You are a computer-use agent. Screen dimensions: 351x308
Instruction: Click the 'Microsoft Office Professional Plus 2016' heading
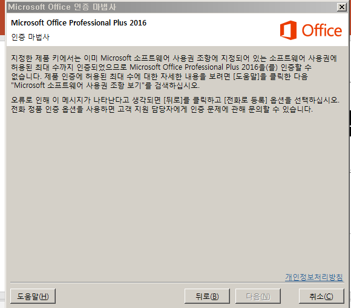79,22
